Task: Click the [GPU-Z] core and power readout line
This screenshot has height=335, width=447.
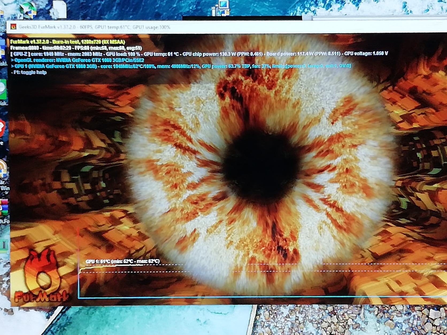Action: (199, 54)
